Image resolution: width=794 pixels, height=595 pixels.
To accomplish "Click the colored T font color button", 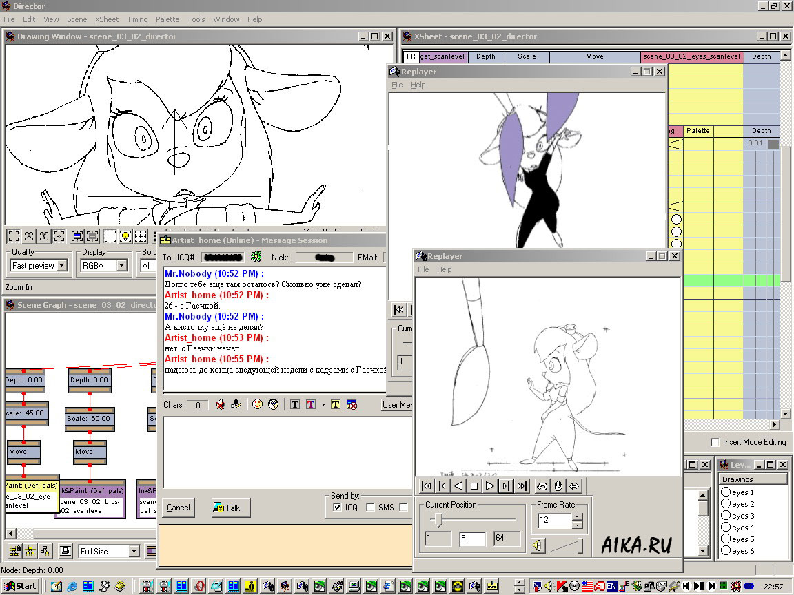I will click(x=310, y=404).
